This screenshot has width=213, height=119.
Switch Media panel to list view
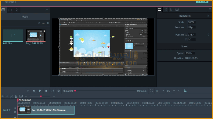pyautogui.click(x=43, y=23)
